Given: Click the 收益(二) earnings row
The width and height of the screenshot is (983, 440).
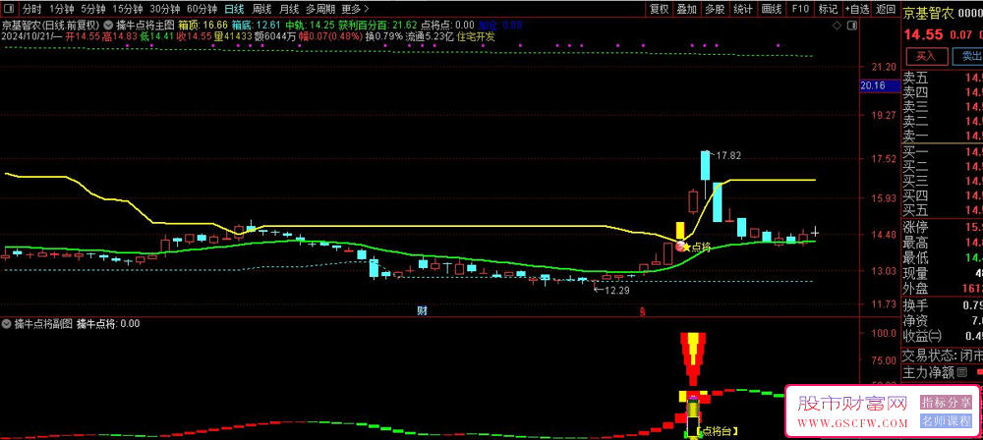Looking at the screenshot, I should coord(943,337).
